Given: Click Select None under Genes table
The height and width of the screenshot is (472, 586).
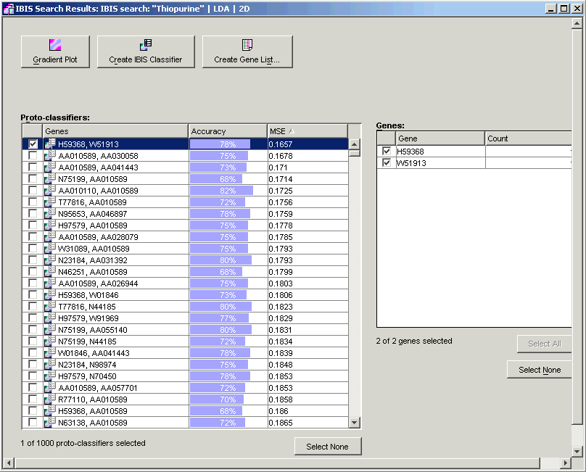Looking at the screenshot, I should [540, 370].
